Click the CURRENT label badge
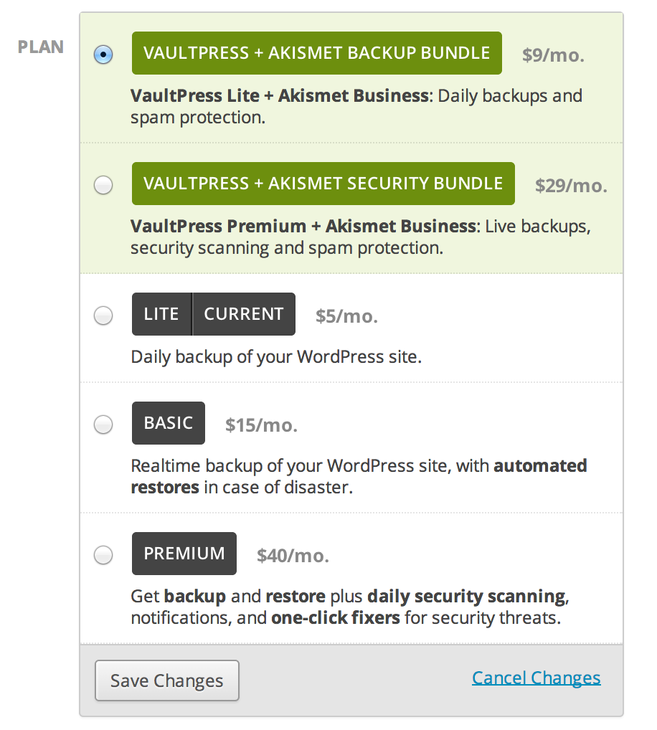Screen dimensions: 657x730 pyautogui.click(x=244, y=314)
